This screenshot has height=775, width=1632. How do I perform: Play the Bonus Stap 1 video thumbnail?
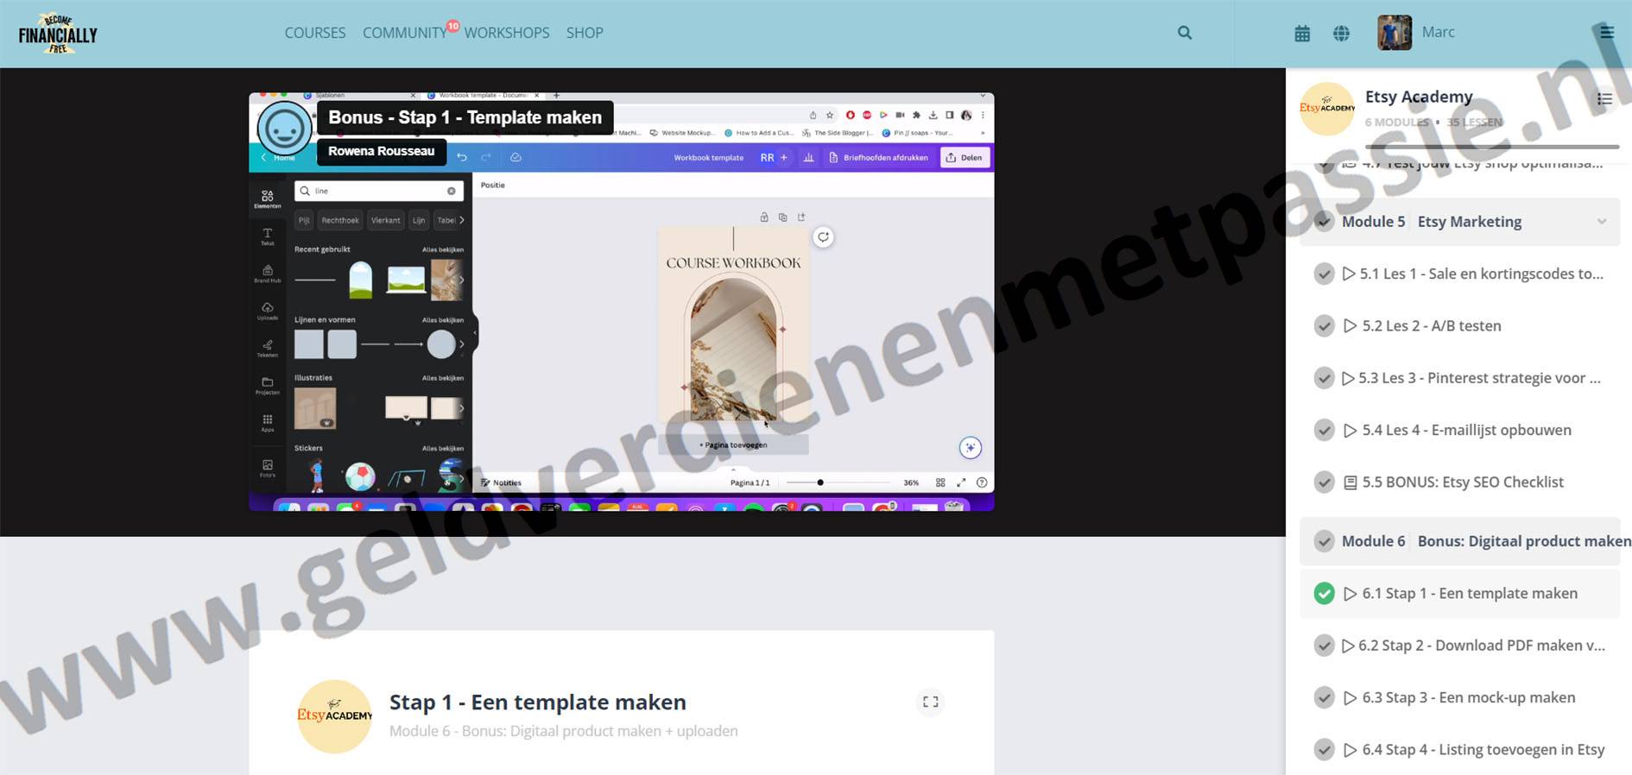(x=622, y=302)
